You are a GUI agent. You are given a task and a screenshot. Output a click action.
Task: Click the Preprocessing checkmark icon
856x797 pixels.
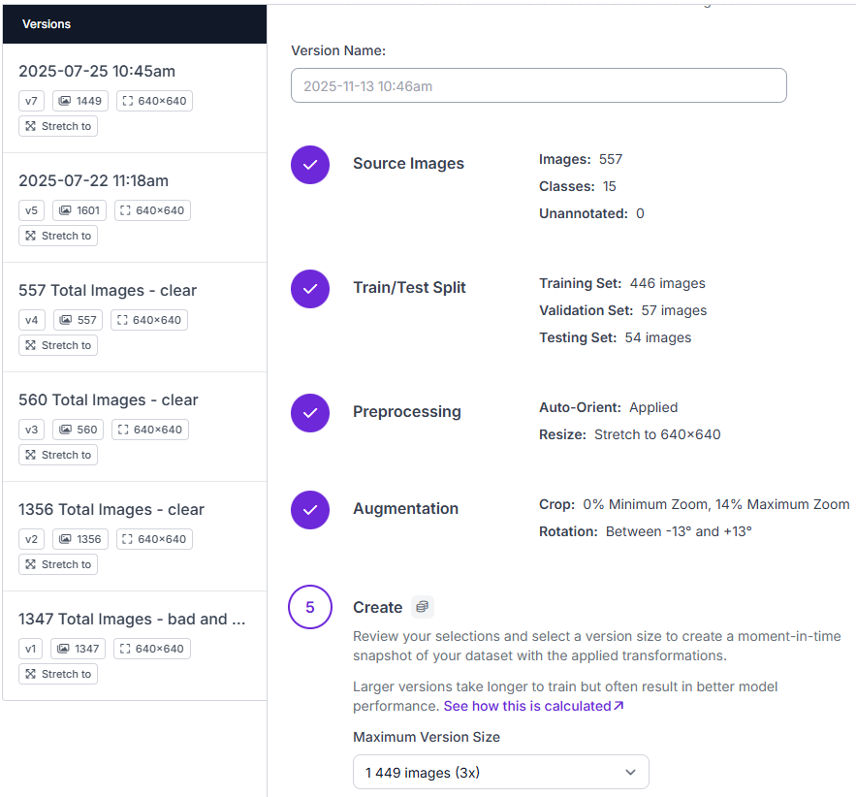tap(310, 412)
